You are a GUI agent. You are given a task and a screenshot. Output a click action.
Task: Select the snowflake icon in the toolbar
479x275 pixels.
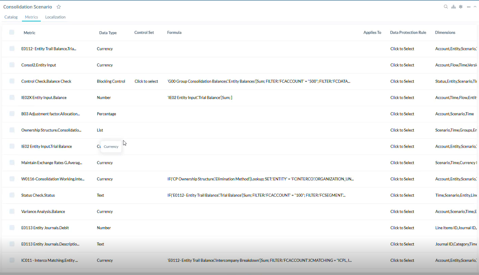(x=461, y=6)
